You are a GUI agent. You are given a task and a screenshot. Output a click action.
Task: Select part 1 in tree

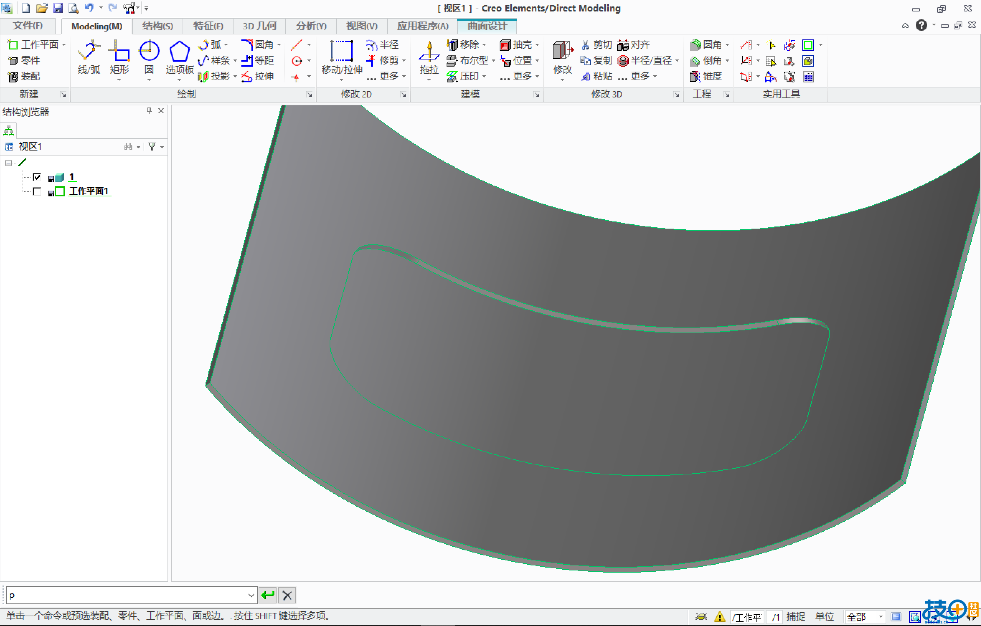(x=72, y=177)
